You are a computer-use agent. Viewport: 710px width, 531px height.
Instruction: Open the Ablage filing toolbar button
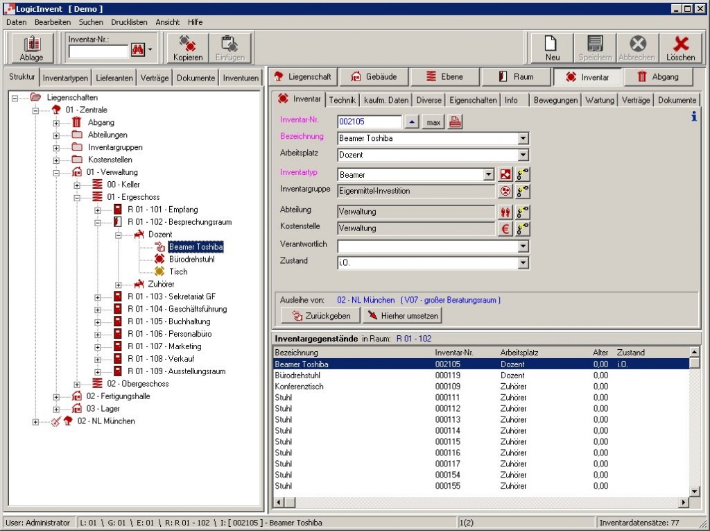[x=31, y=48]
